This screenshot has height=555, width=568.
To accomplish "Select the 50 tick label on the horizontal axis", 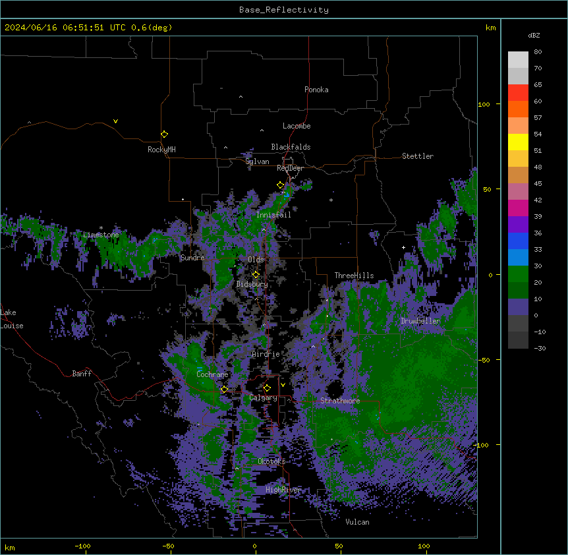I will pos(339,546).
